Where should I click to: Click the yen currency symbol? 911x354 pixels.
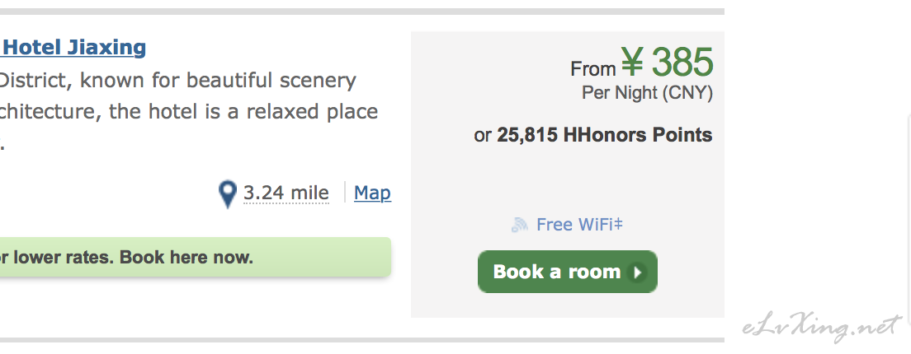click(x=632, y=62)
